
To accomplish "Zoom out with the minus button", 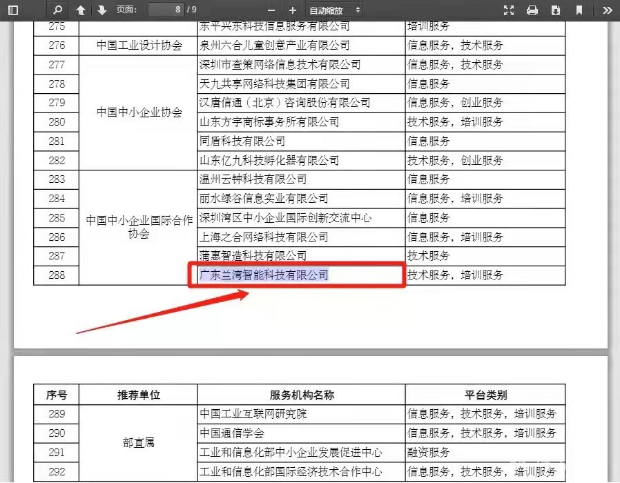I will point(271,10).
